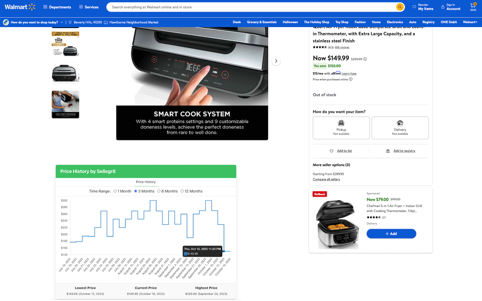Open Auto section

413,22
